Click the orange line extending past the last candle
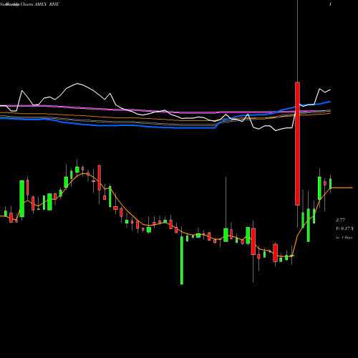 click(342, 188)
